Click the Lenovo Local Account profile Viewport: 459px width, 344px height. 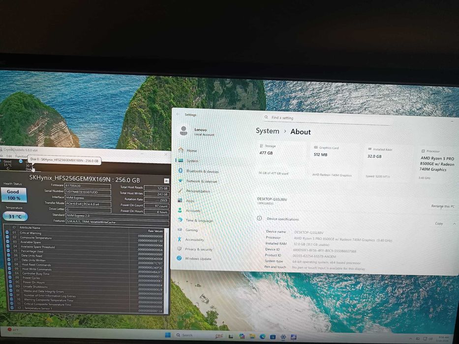(x=197, y=131)
